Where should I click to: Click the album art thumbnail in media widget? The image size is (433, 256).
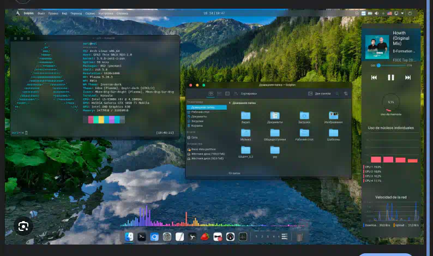coord(377,47)
